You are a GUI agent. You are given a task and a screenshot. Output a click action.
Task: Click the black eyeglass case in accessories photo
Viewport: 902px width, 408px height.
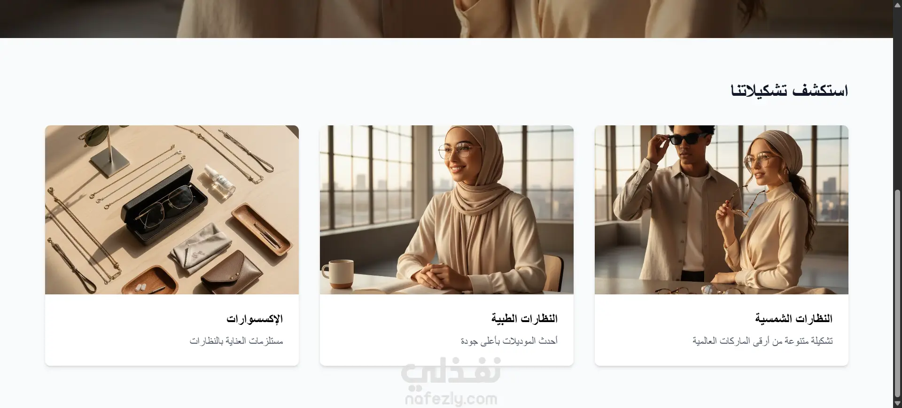click(x=164, y=205)
